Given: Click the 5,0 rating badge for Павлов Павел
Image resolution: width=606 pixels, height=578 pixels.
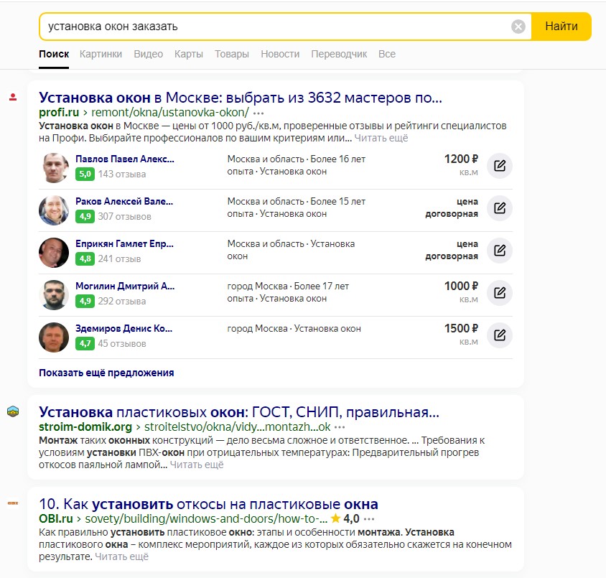Looking at the screenshot, I should click(85, 174).
